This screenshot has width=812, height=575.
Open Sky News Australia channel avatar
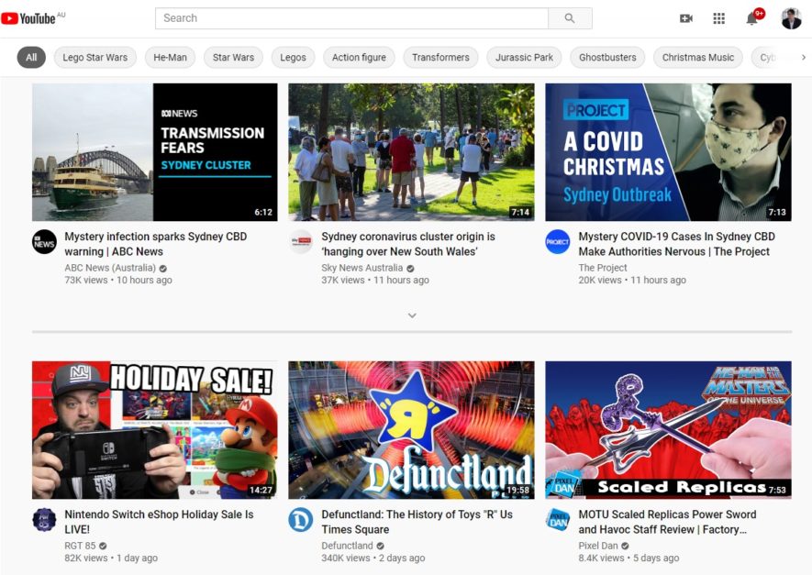click(x=301, y=242)
